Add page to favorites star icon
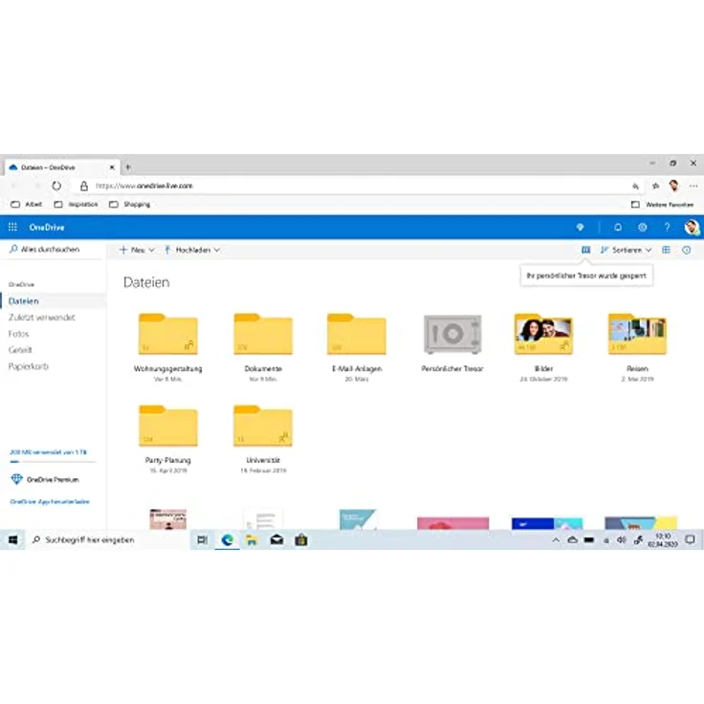This screenshot has width=704, height=704. click(x=655, y=186)
